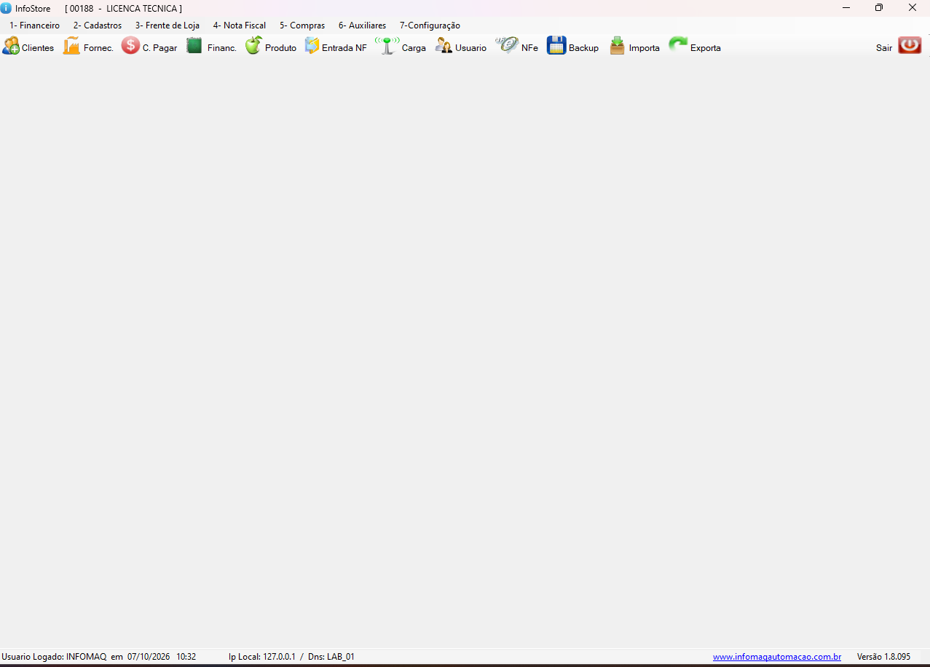
Task: Minimize the InfoStore window
Action: (x=846, y=8)
